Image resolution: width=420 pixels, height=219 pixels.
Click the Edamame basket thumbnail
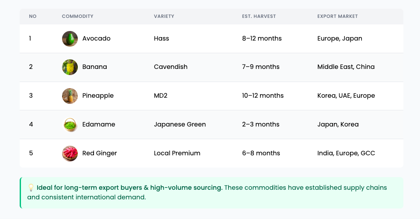(x=70, y=125)
